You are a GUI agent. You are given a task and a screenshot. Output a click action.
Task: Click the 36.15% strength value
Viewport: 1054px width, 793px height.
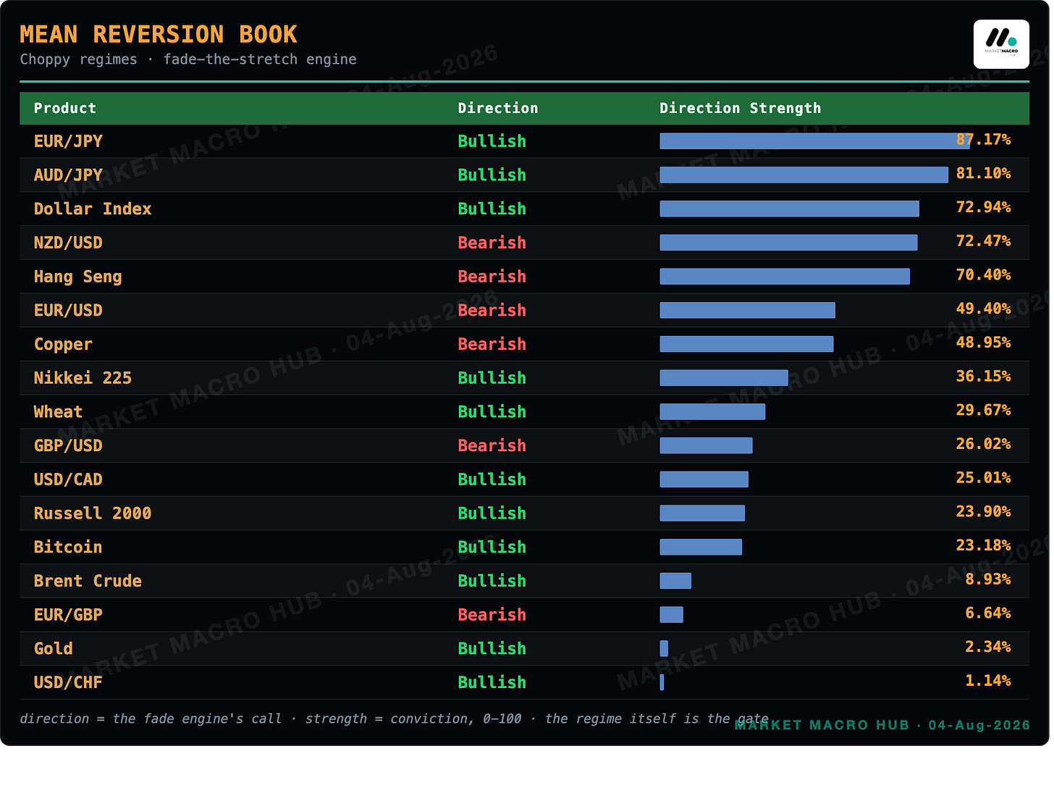point(983,376)
